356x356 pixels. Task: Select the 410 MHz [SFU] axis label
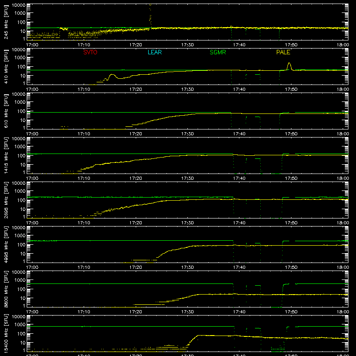[x=6, y=67]
